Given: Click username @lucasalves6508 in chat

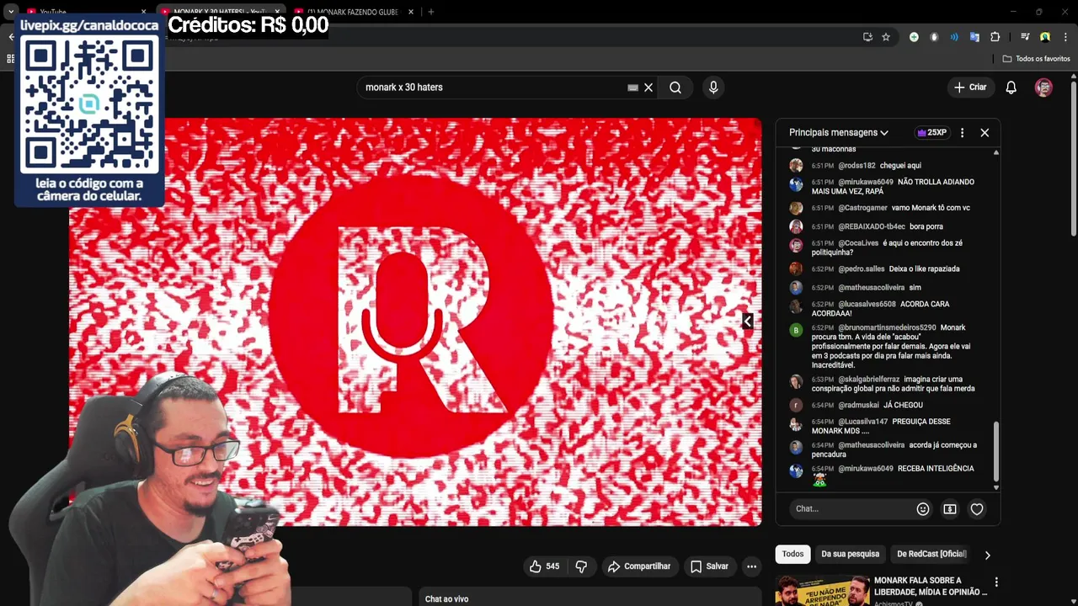Looking at the screenshot, I should click(867, 305).
